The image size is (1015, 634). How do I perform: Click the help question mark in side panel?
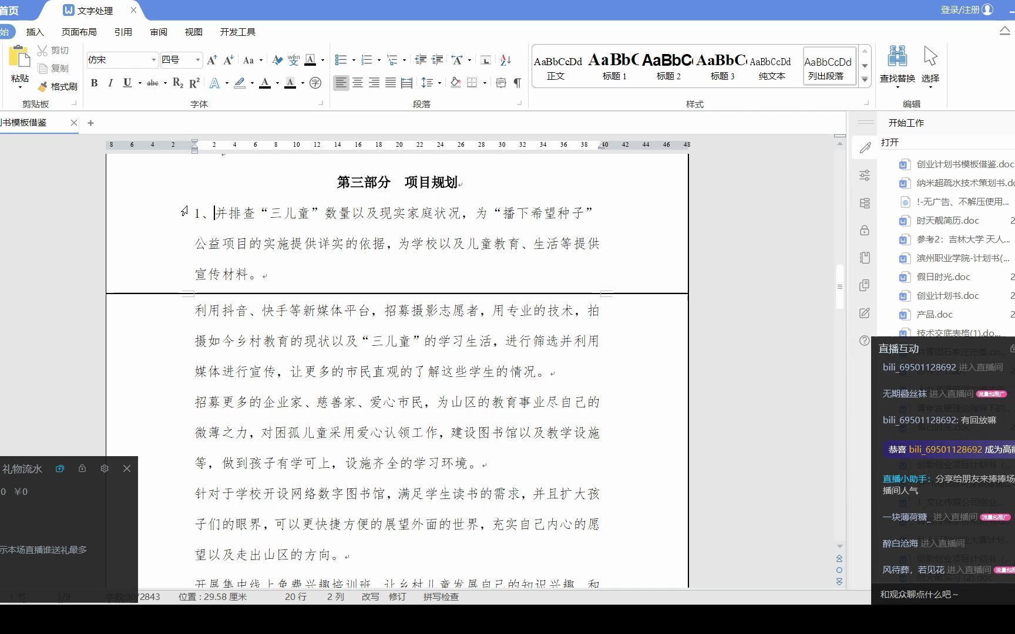pyautogui.click(x=865, y=340)
